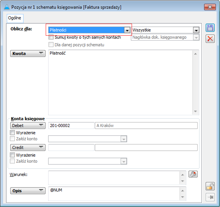Screen dimensions: 220x207
Task: Open the Credit dropdown button
Action: (x=28, y=147)
